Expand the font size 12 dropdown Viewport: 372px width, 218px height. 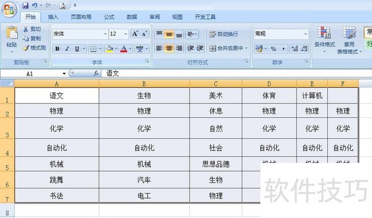pyautogui.click(x=126, y=34)
